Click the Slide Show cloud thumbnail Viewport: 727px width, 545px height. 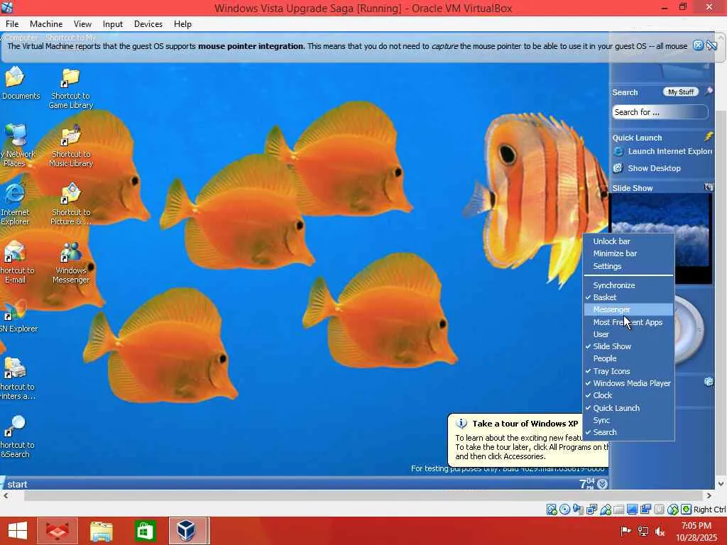click(660, 232)
